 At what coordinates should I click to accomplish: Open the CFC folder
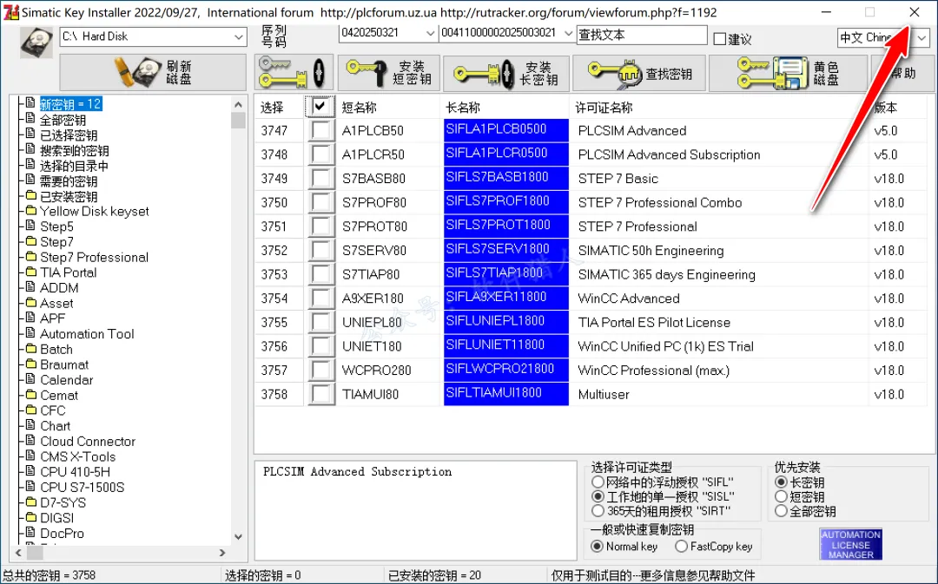53,410
